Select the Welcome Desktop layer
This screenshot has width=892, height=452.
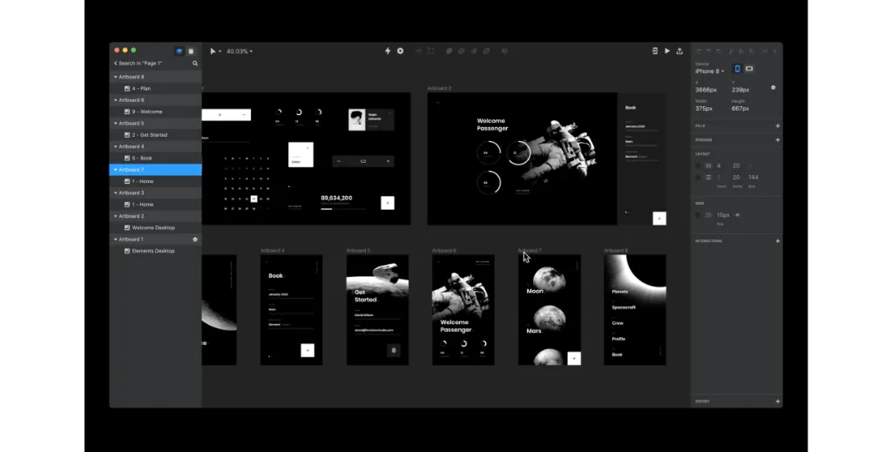[x=155, y=228]
